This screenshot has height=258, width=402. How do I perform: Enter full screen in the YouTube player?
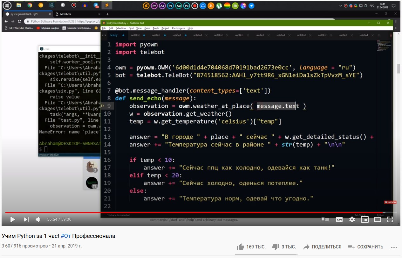pyautogui.click(x=390, y=219)
